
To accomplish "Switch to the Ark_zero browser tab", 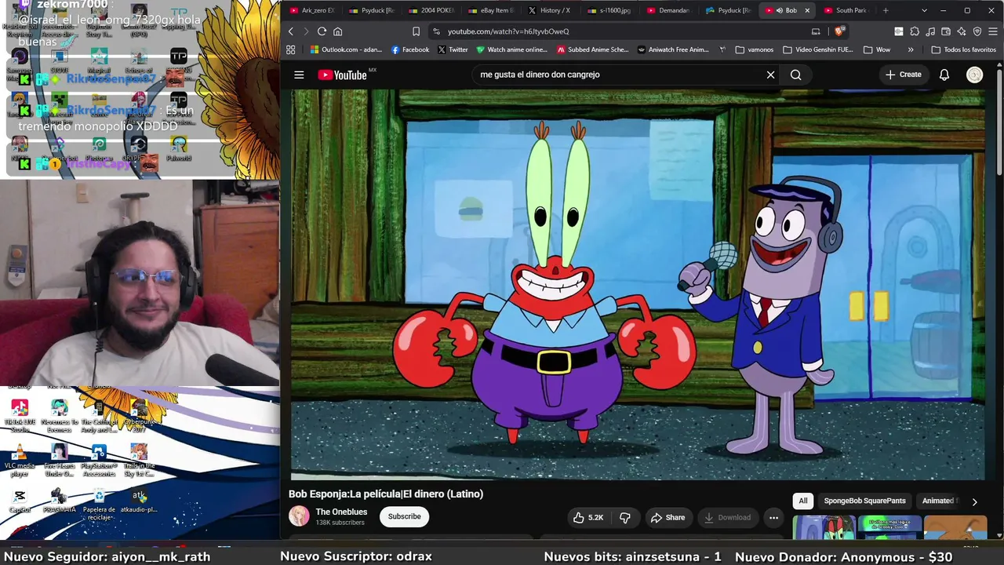I will pyautogui.click(x=312, y=10).
